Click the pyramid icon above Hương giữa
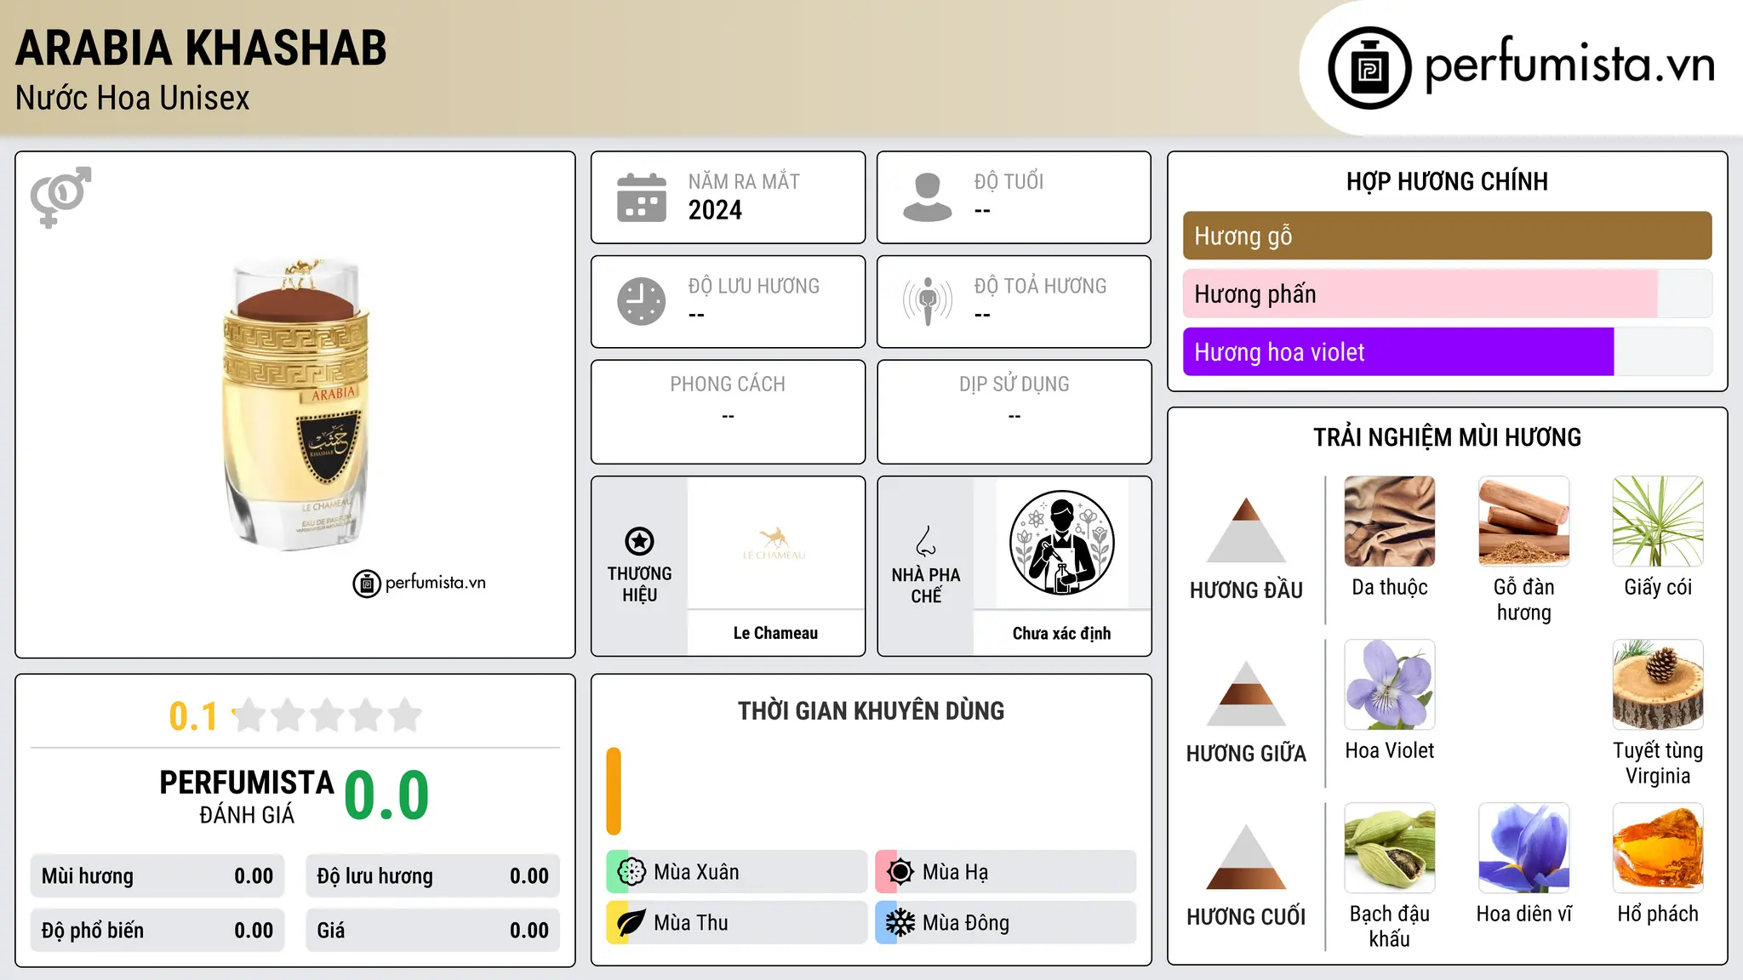The image size is (1743, 980). click(1246, 692)
